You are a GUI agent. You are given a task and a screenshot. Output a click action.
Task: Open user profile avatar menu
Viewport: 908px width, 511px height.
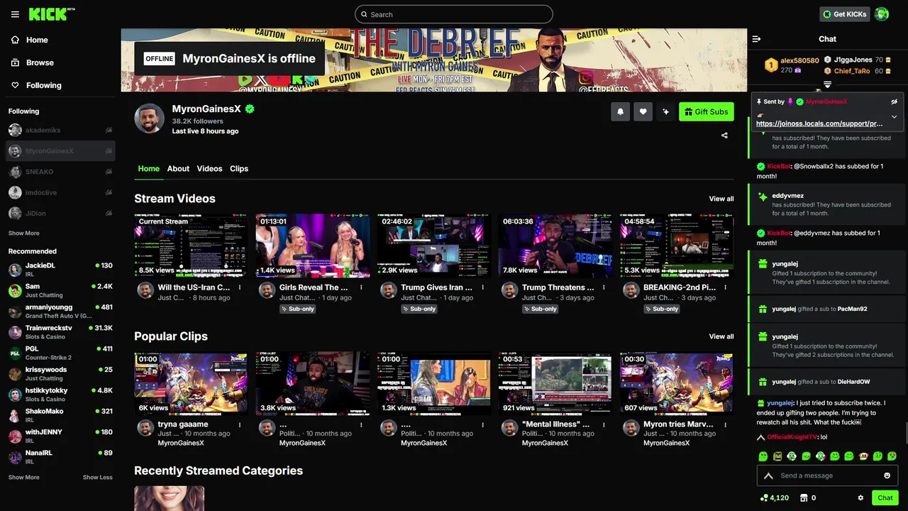(882, 14)
